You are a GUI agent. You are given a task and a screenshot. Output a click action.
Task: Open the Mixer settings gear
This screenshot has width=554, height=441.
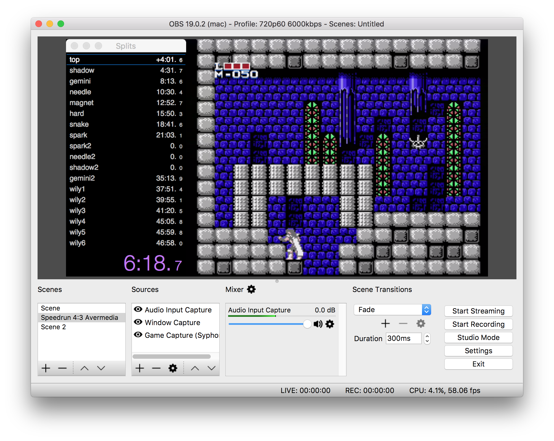(251, 289)
